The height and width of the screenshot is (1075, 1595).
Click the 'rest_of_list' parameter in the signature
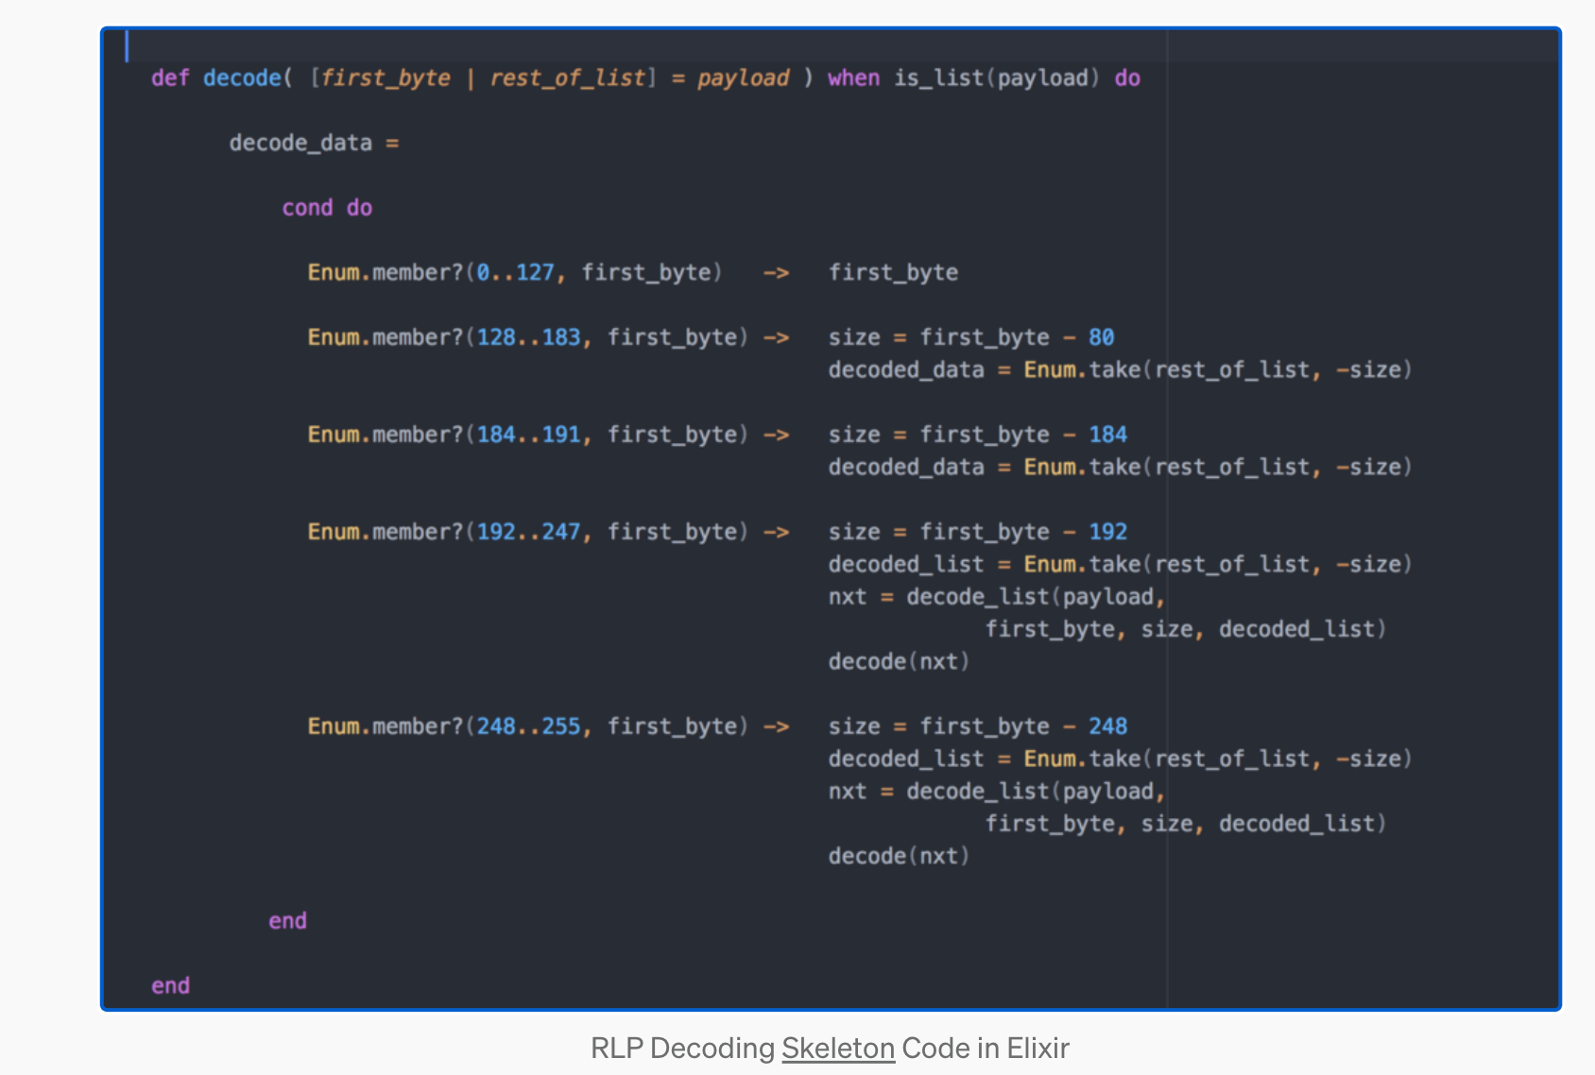[x=568, y=78]
